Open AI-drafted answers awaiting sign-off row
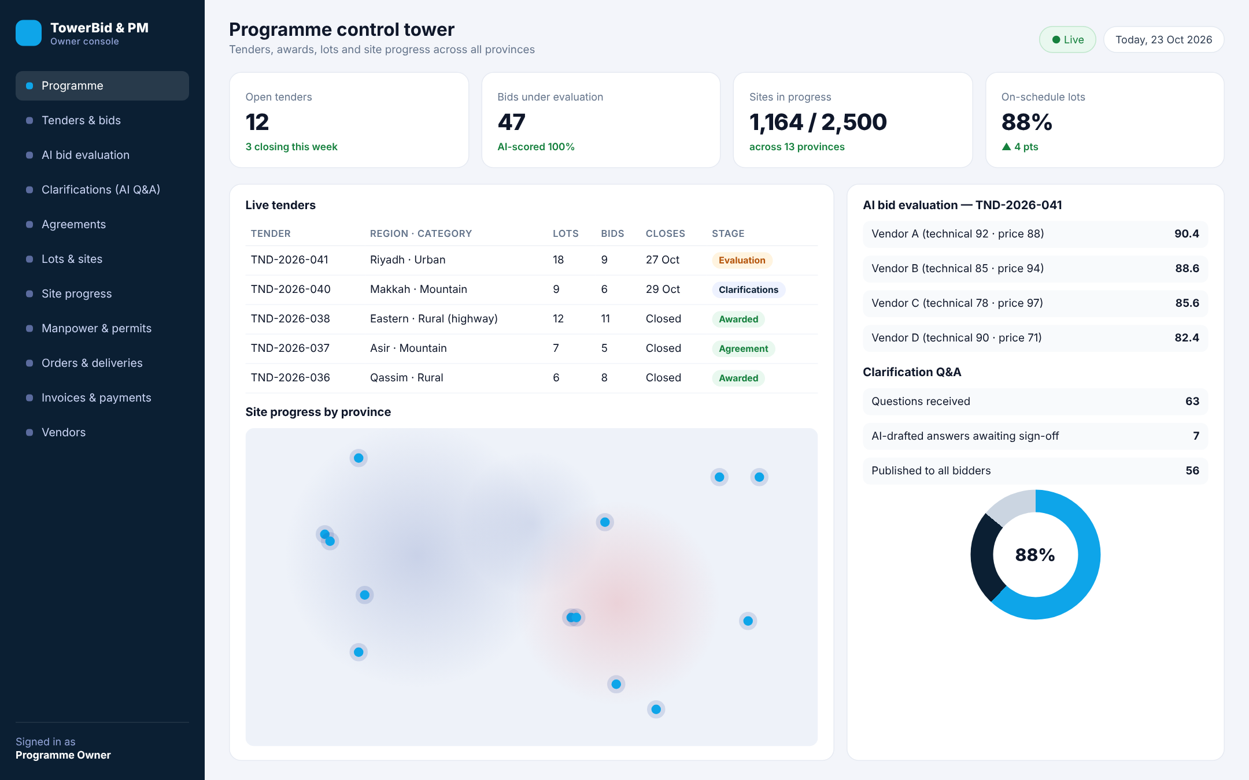1249x780 pixels. tap(1035, 436)
